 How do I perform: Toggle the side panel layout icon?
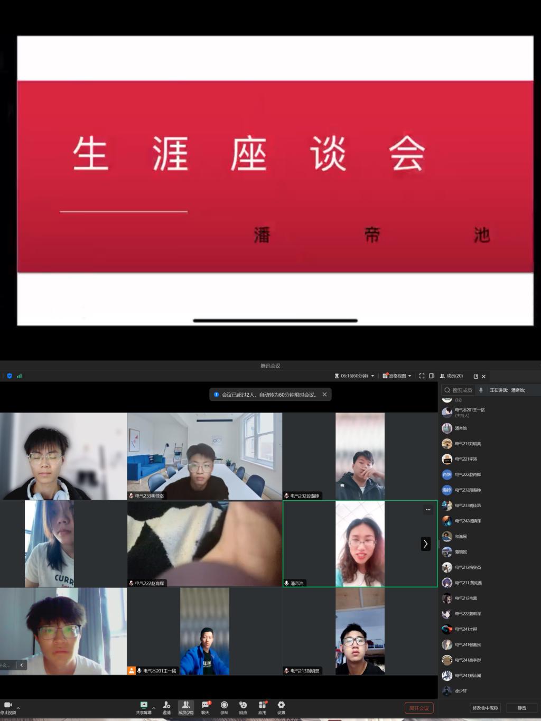coord(432,376)
